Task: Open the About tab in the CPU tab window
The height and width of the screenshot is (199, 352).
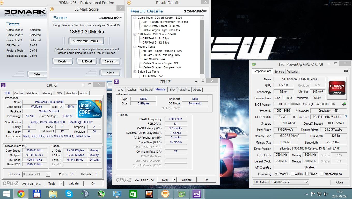Action: click(84, 93)
